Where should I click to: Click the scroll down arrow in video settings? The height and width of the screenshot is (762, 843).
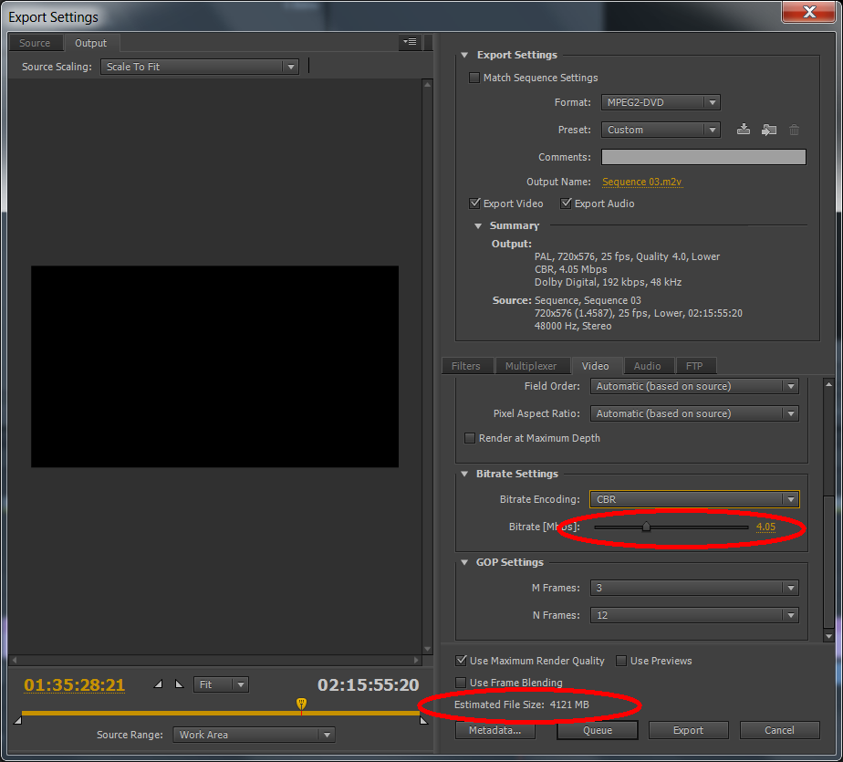pyautogui.click(x=828, y=636)
